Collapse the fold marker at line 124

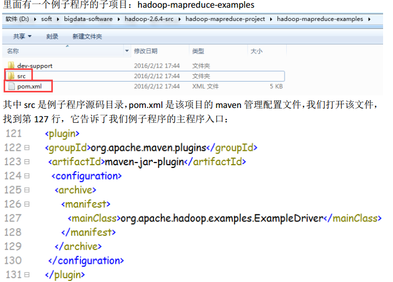(27, 176)
